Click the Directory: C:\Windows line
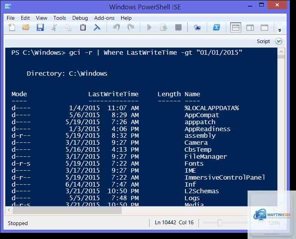The height and width of the screenshot is (239, 296). 67,73
